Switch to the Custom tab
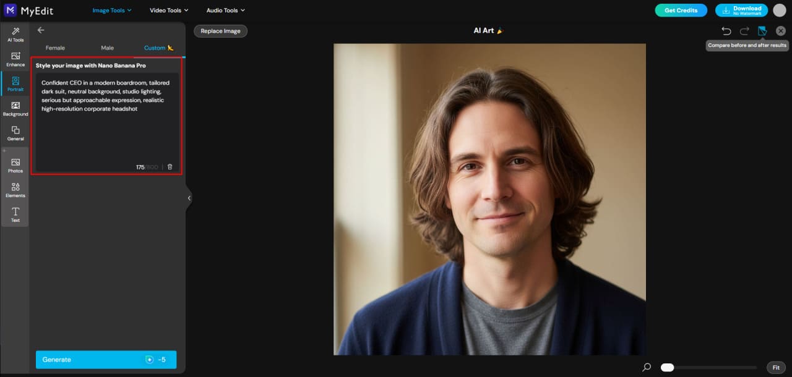The width and height of the screenshot is (792, 377). [155, 48]
